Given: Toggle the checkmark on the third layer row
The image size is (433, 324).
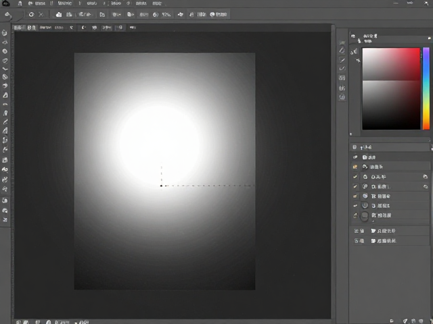Looking at the screenshot, I should coord(355,177).
